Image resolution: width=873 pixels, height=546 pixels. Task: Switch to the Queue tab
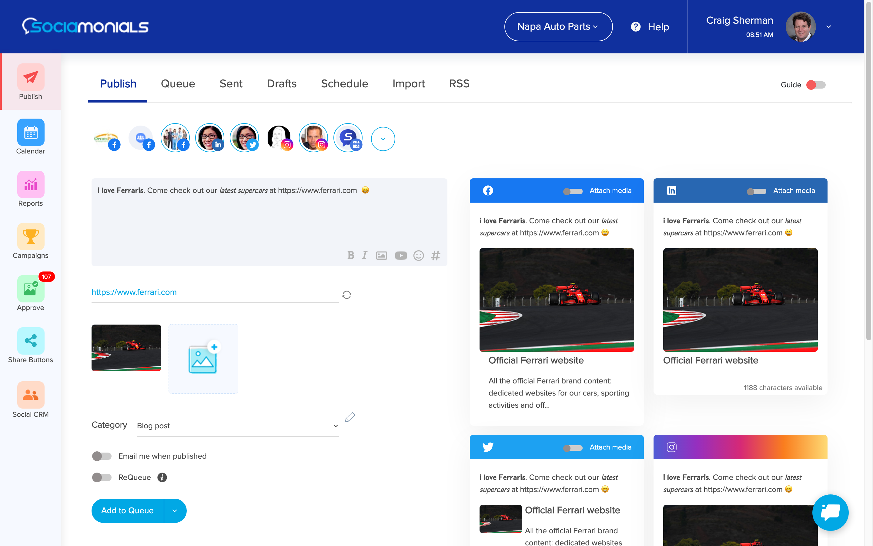pos(178,84)
